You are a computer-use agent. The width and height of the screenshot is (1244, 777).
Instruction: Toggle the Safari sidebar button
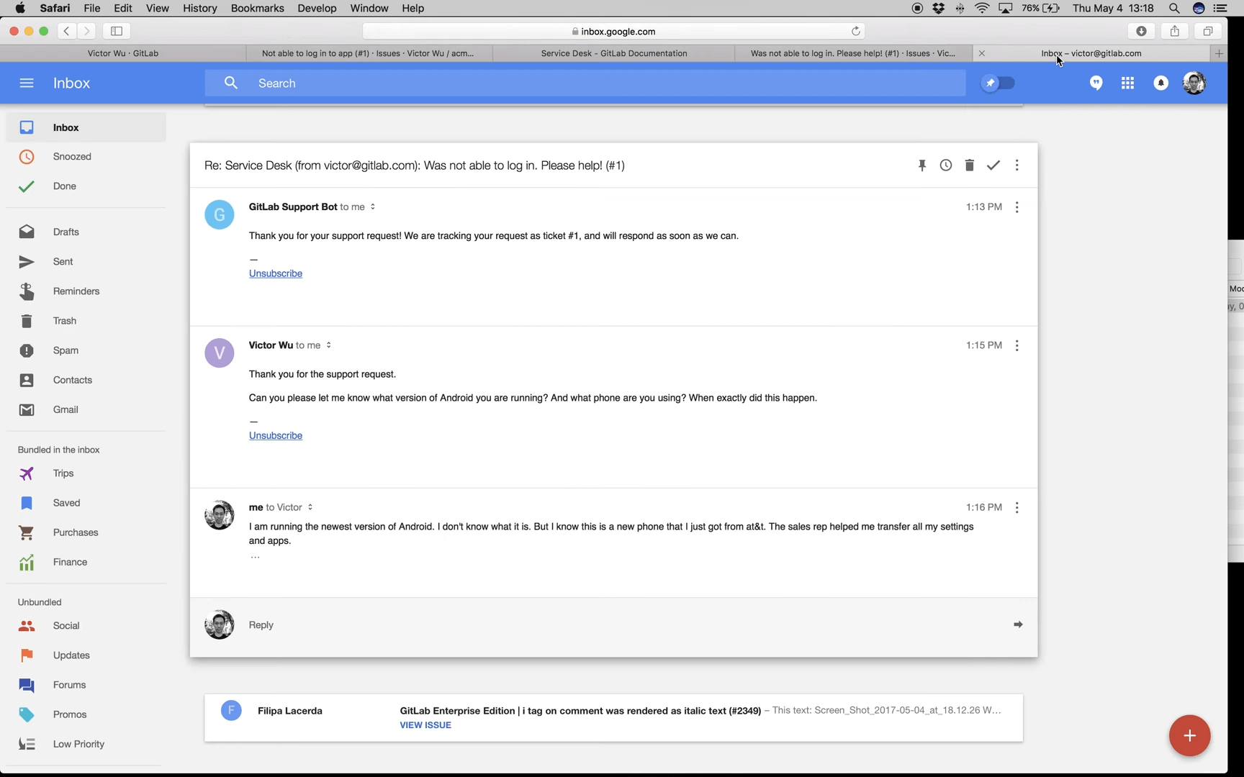(117, 31)
